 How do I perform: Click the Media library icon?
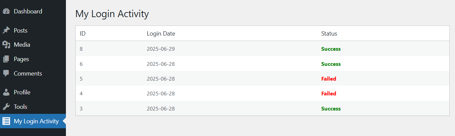[6, 45]
